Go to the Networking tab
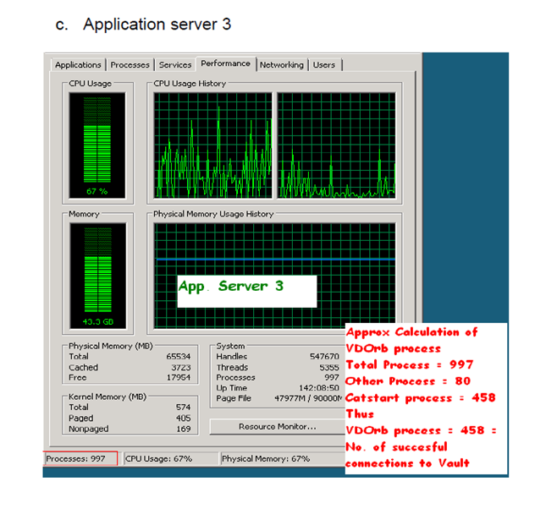The height and width of the screenshot is (509, 546). point(282,65)
